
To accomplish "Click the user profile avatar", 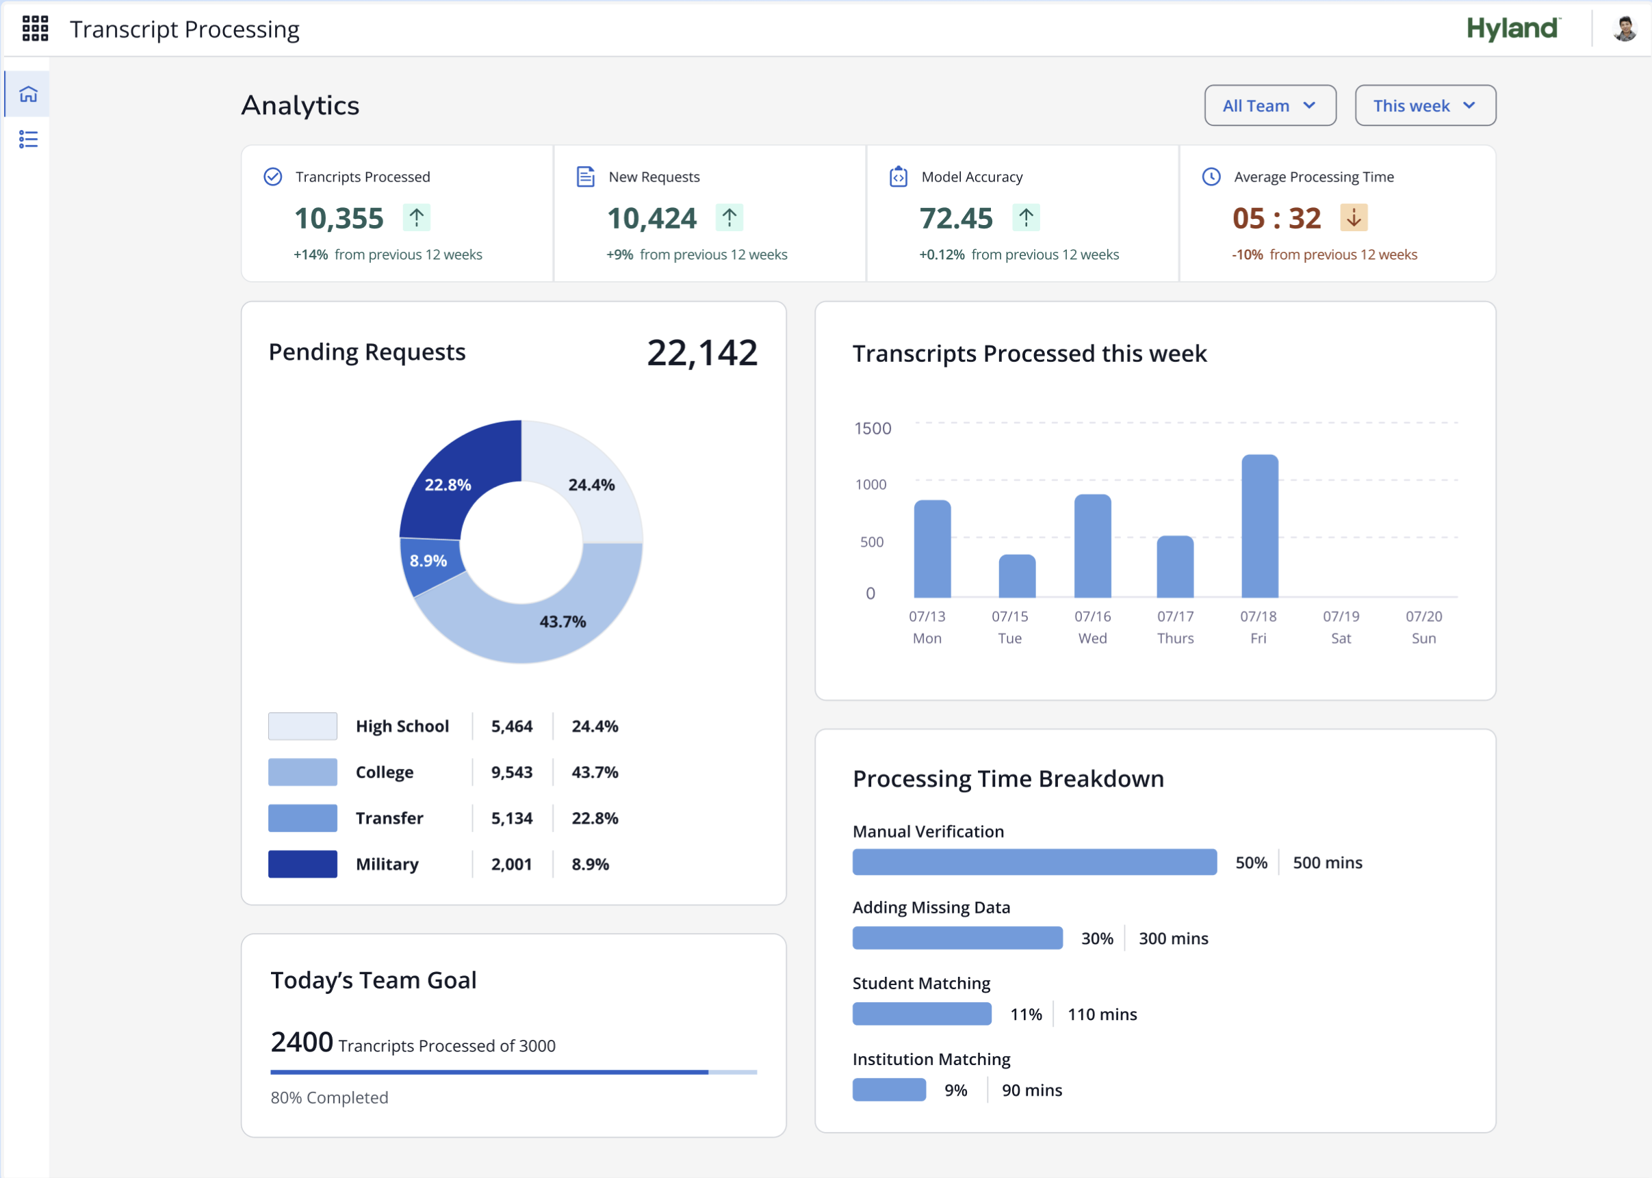I will coord(1624,29).
